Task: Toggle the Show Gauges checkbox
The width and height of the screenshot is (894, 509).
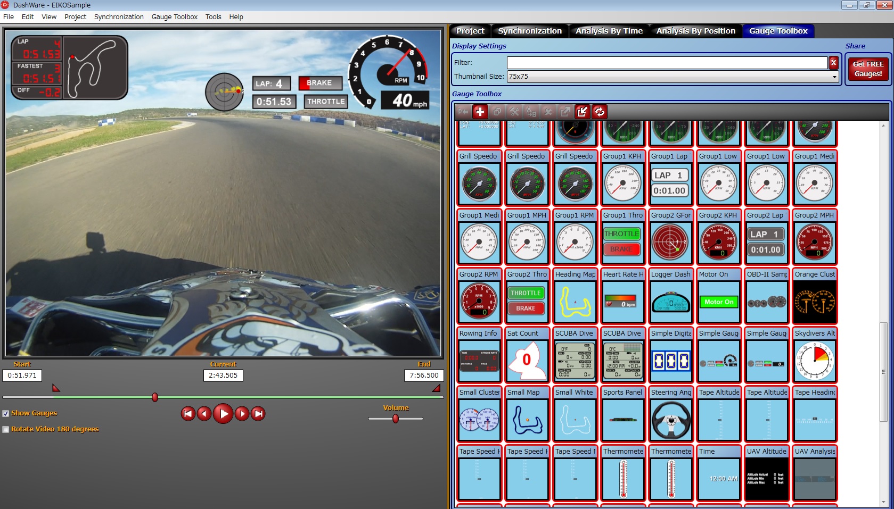Action: 5,413
